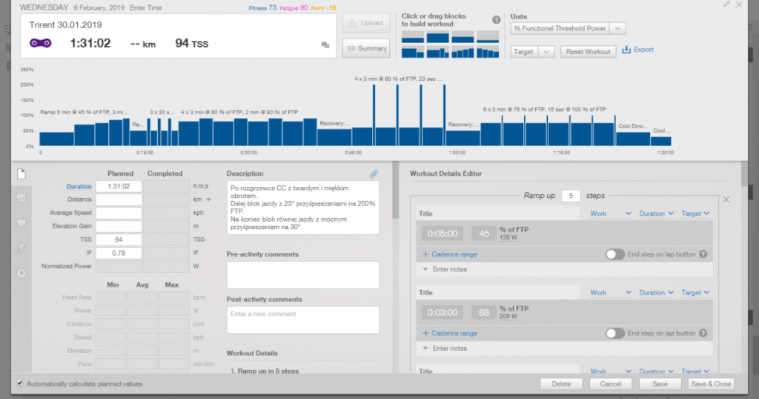This screenshot has height=399, width=759.
Task: Click the Export link
Action: (x=638, y=50)
